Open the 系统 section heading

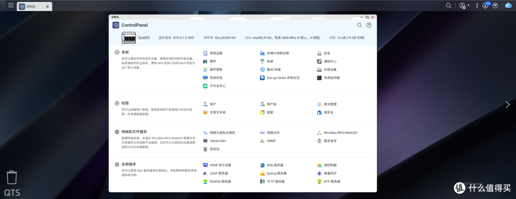[125, 52]
